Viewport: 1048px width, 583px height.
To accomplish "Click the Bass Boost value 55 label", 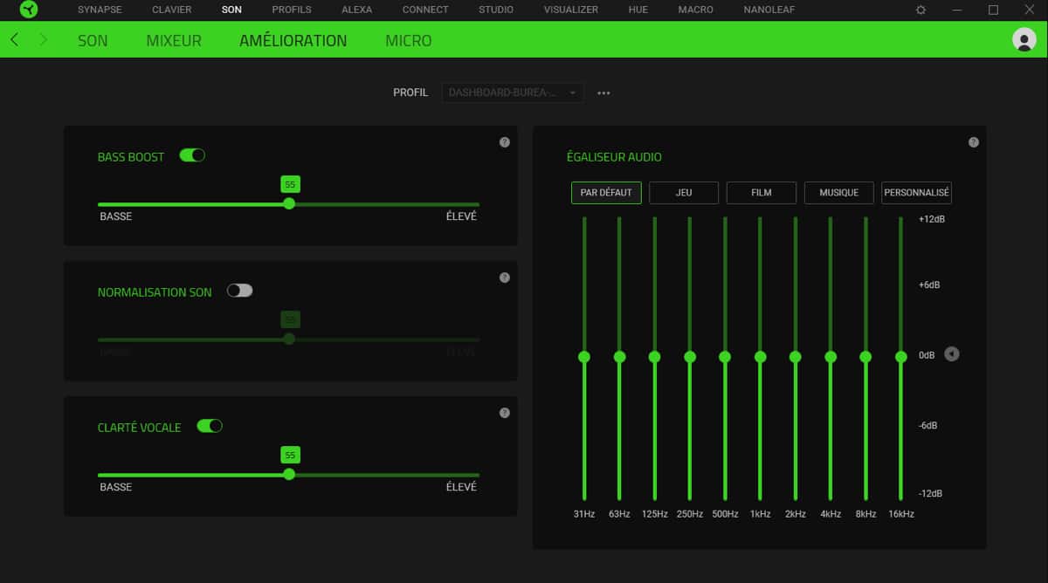I will pos(290,184).
